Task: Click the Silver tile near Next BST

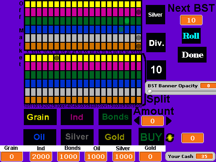Action: pos(155,14)
